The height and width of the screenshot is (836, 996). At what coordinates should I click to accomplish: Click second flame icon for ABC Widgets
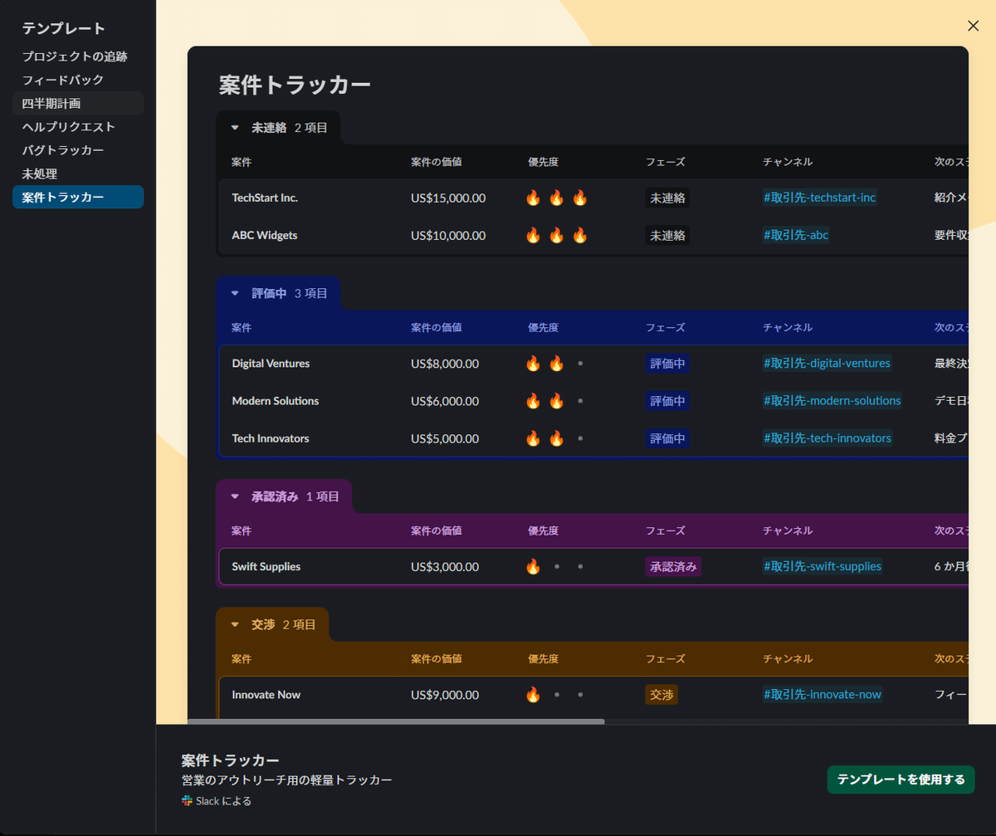click(556, 235)
